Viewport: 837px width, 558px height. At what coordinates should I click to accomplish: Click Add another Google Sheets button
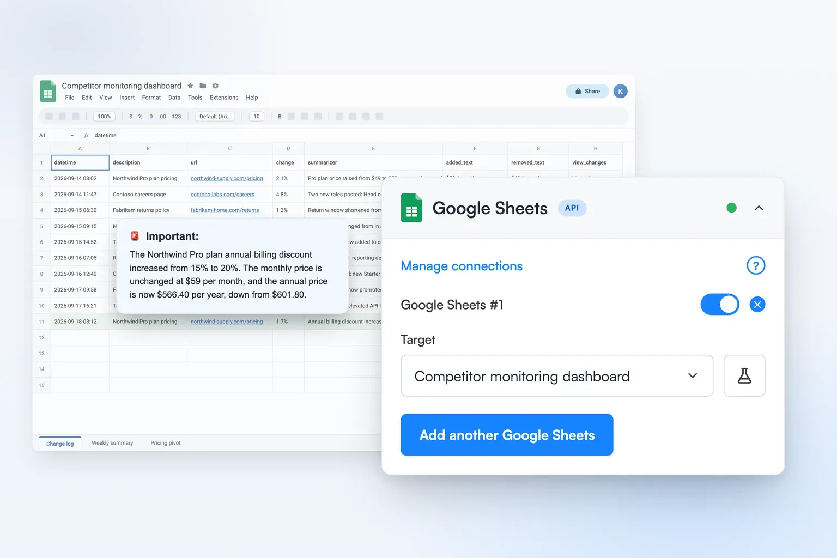[x=507, y=435]
